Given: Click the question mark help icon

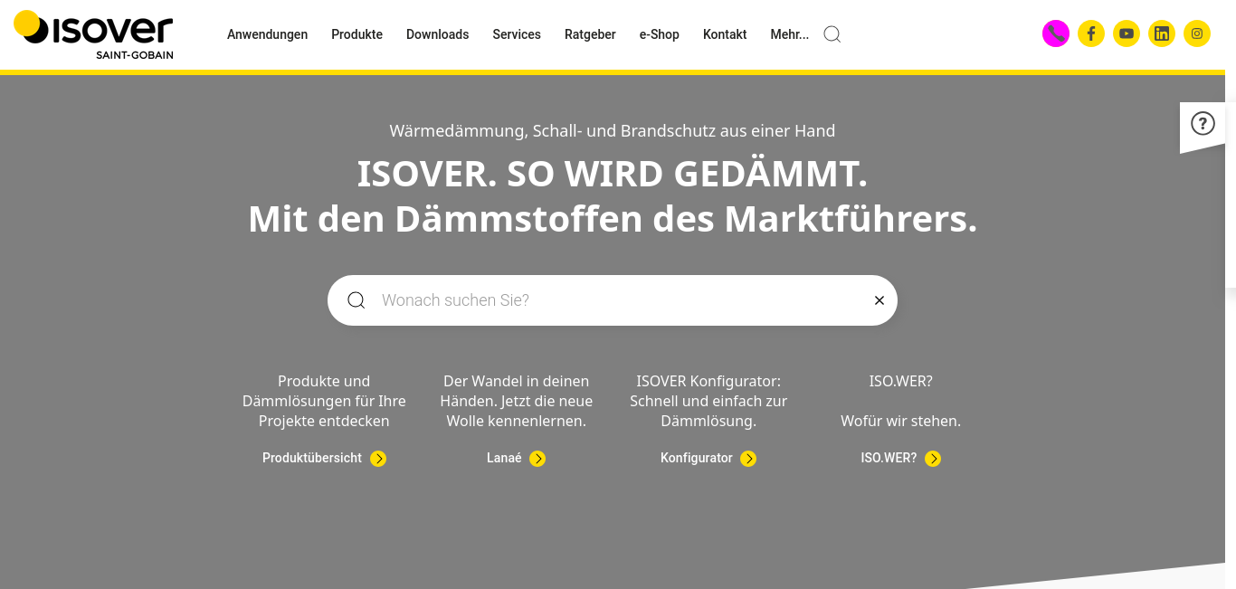Looking at the screenshot, I should tap(1203, 123).
